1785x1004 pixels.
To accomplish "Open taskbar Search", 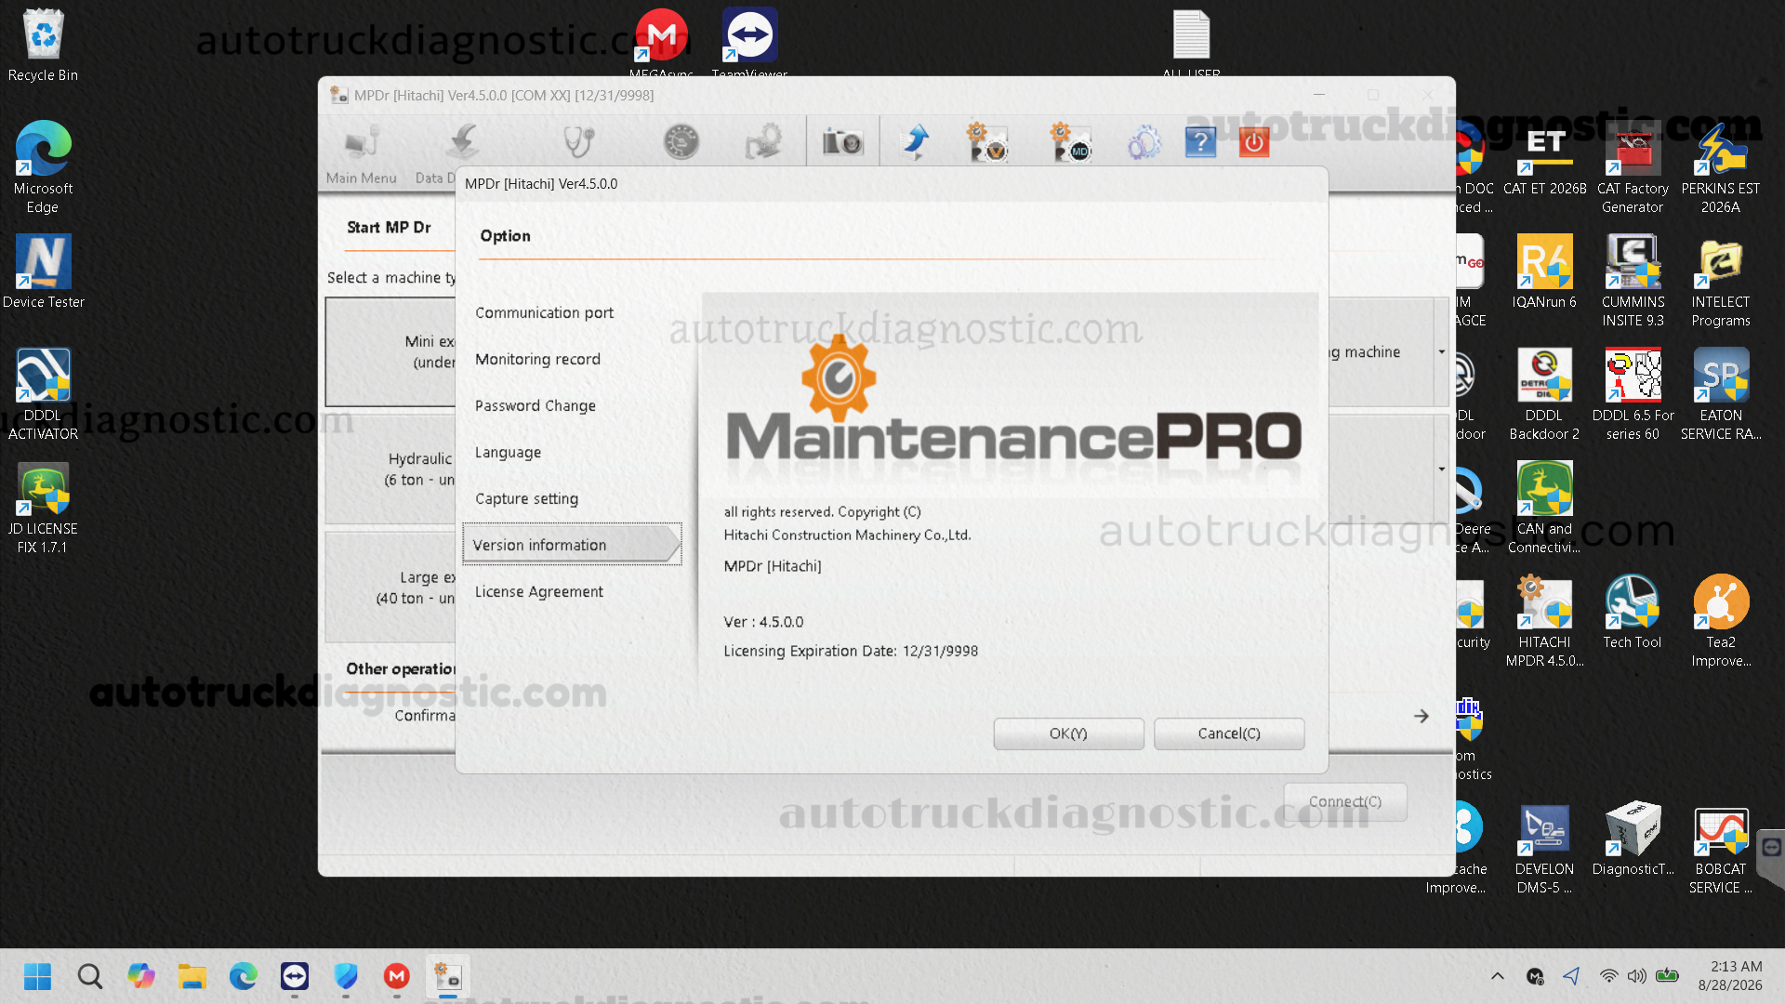I will (x=89, y=976).
